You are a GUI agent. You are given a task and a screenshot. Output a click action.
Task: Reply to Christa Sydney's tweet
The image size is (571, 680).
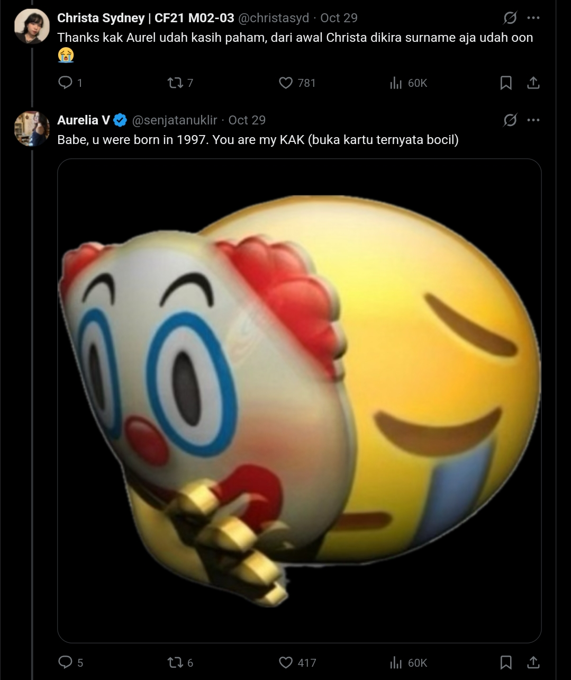tap(65, 83)
